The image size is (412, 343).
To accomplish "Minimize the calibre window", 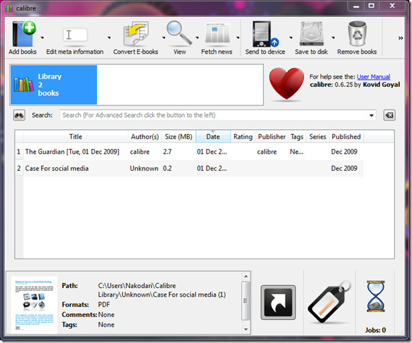I will pos(356,5).
